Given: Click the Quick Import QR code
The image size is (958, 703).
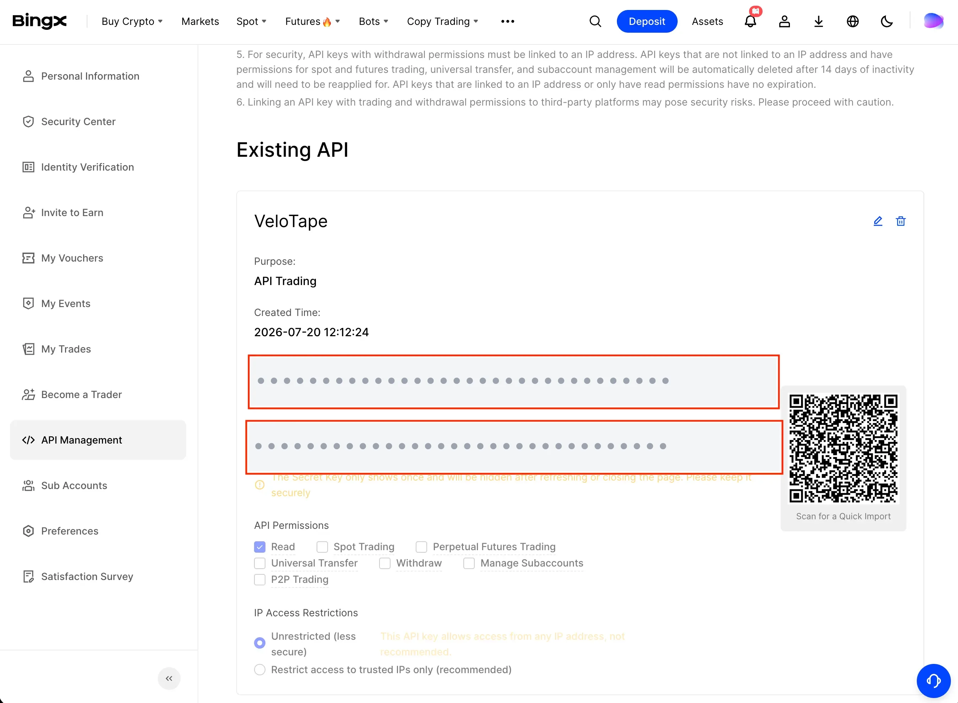Looking at the screenshot, I should click(x=843, y=449).
